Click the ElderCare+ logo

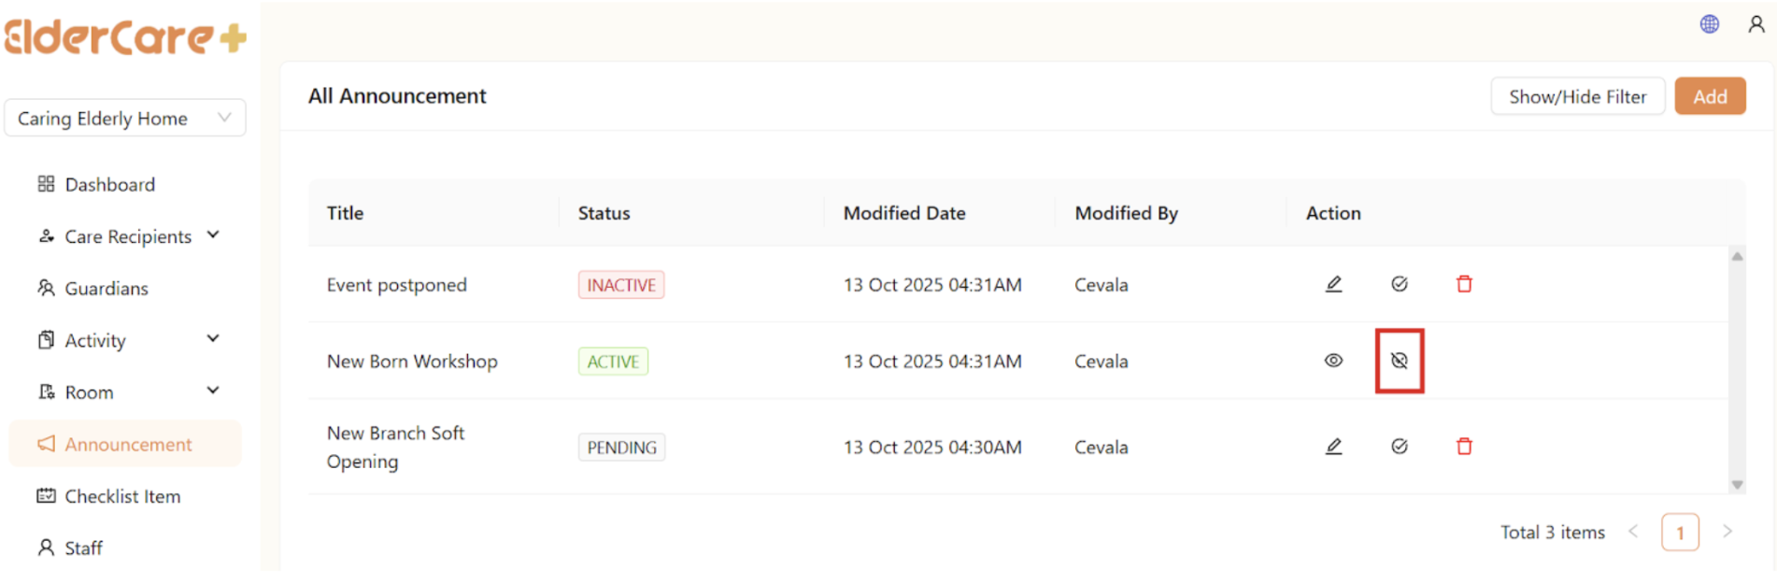(125, 37)
